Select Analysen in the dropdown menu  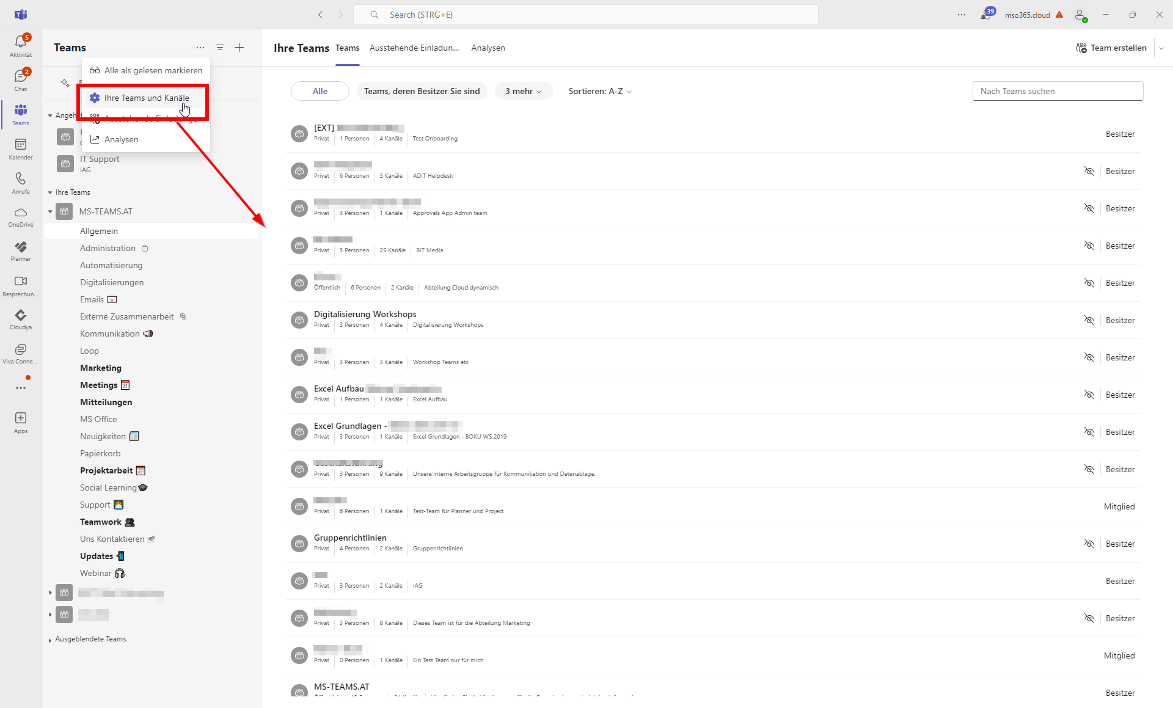coord(146,139)
